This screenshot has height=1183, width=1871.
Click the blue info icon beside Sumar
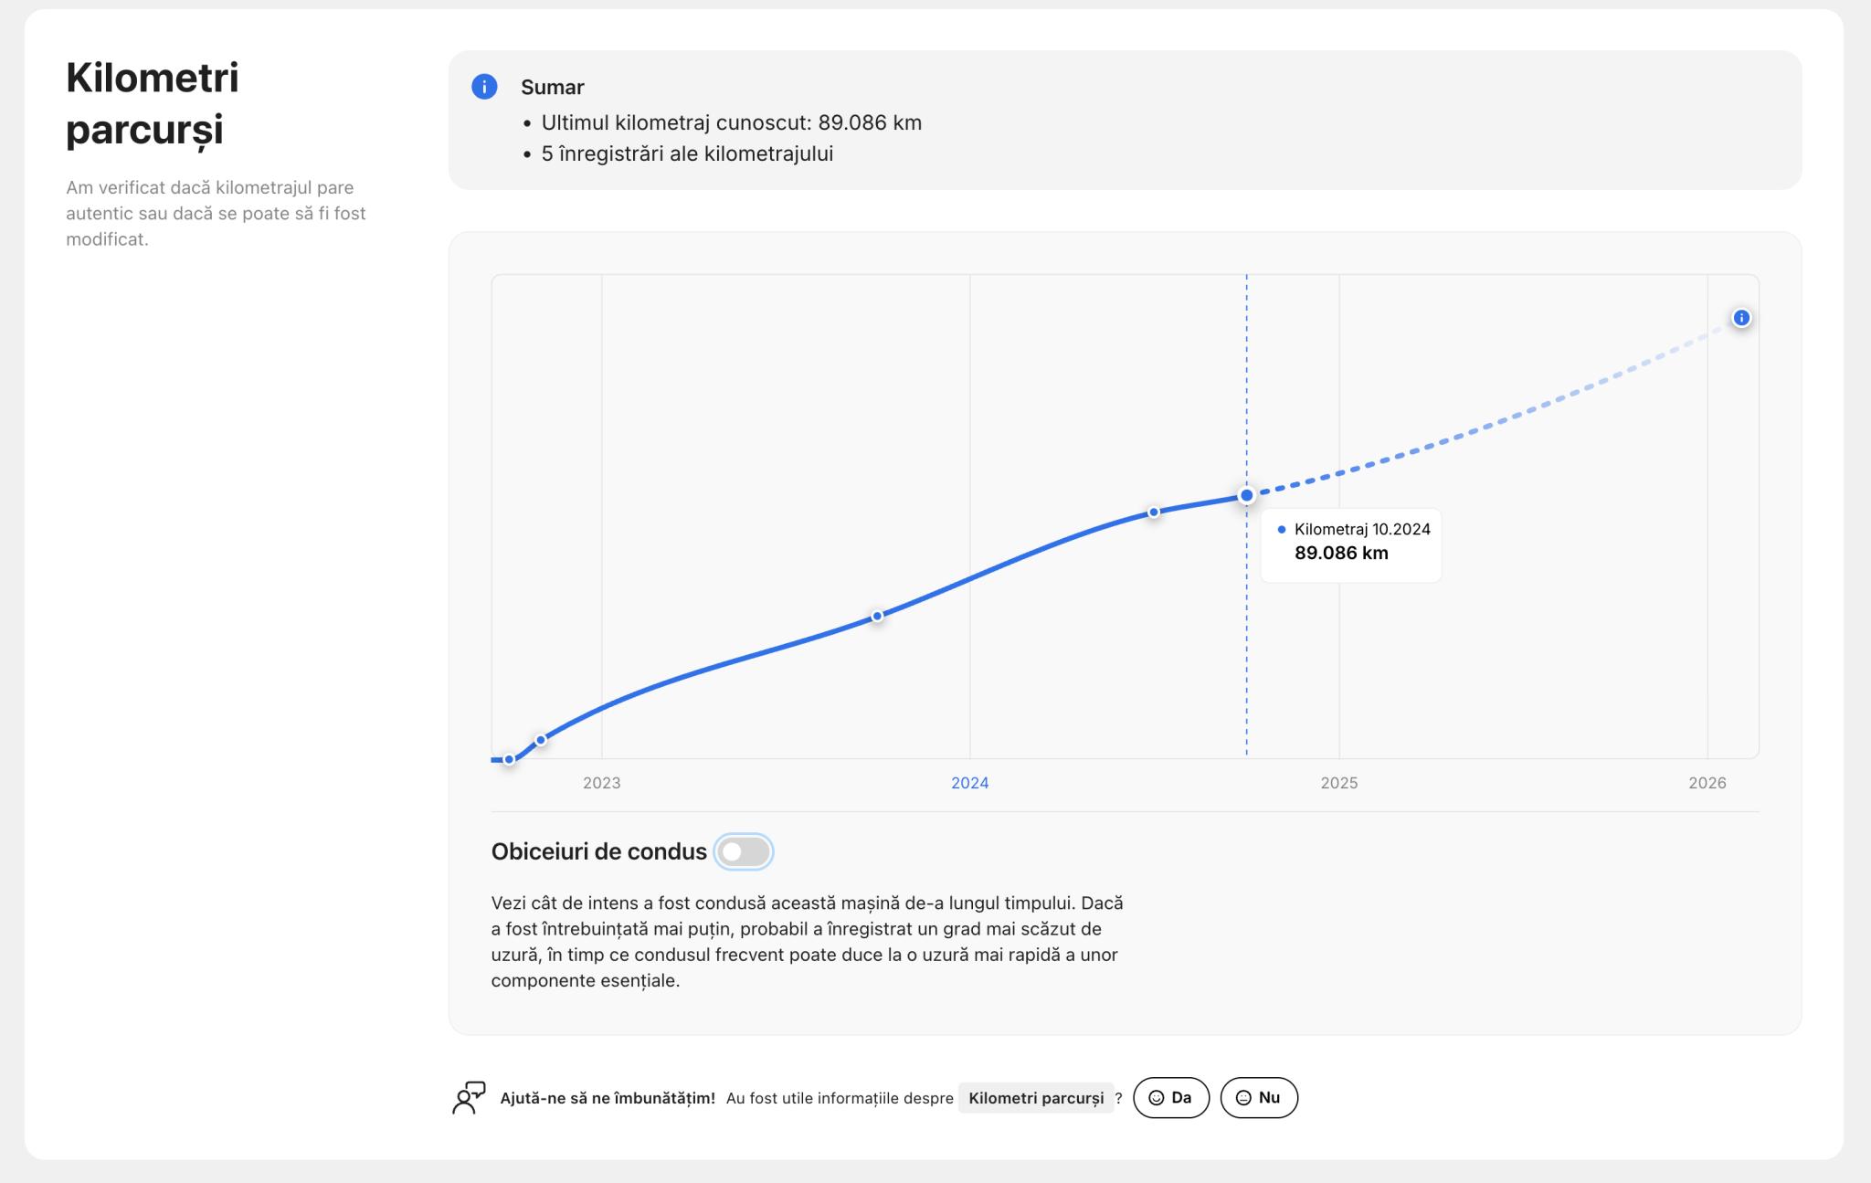483,87
